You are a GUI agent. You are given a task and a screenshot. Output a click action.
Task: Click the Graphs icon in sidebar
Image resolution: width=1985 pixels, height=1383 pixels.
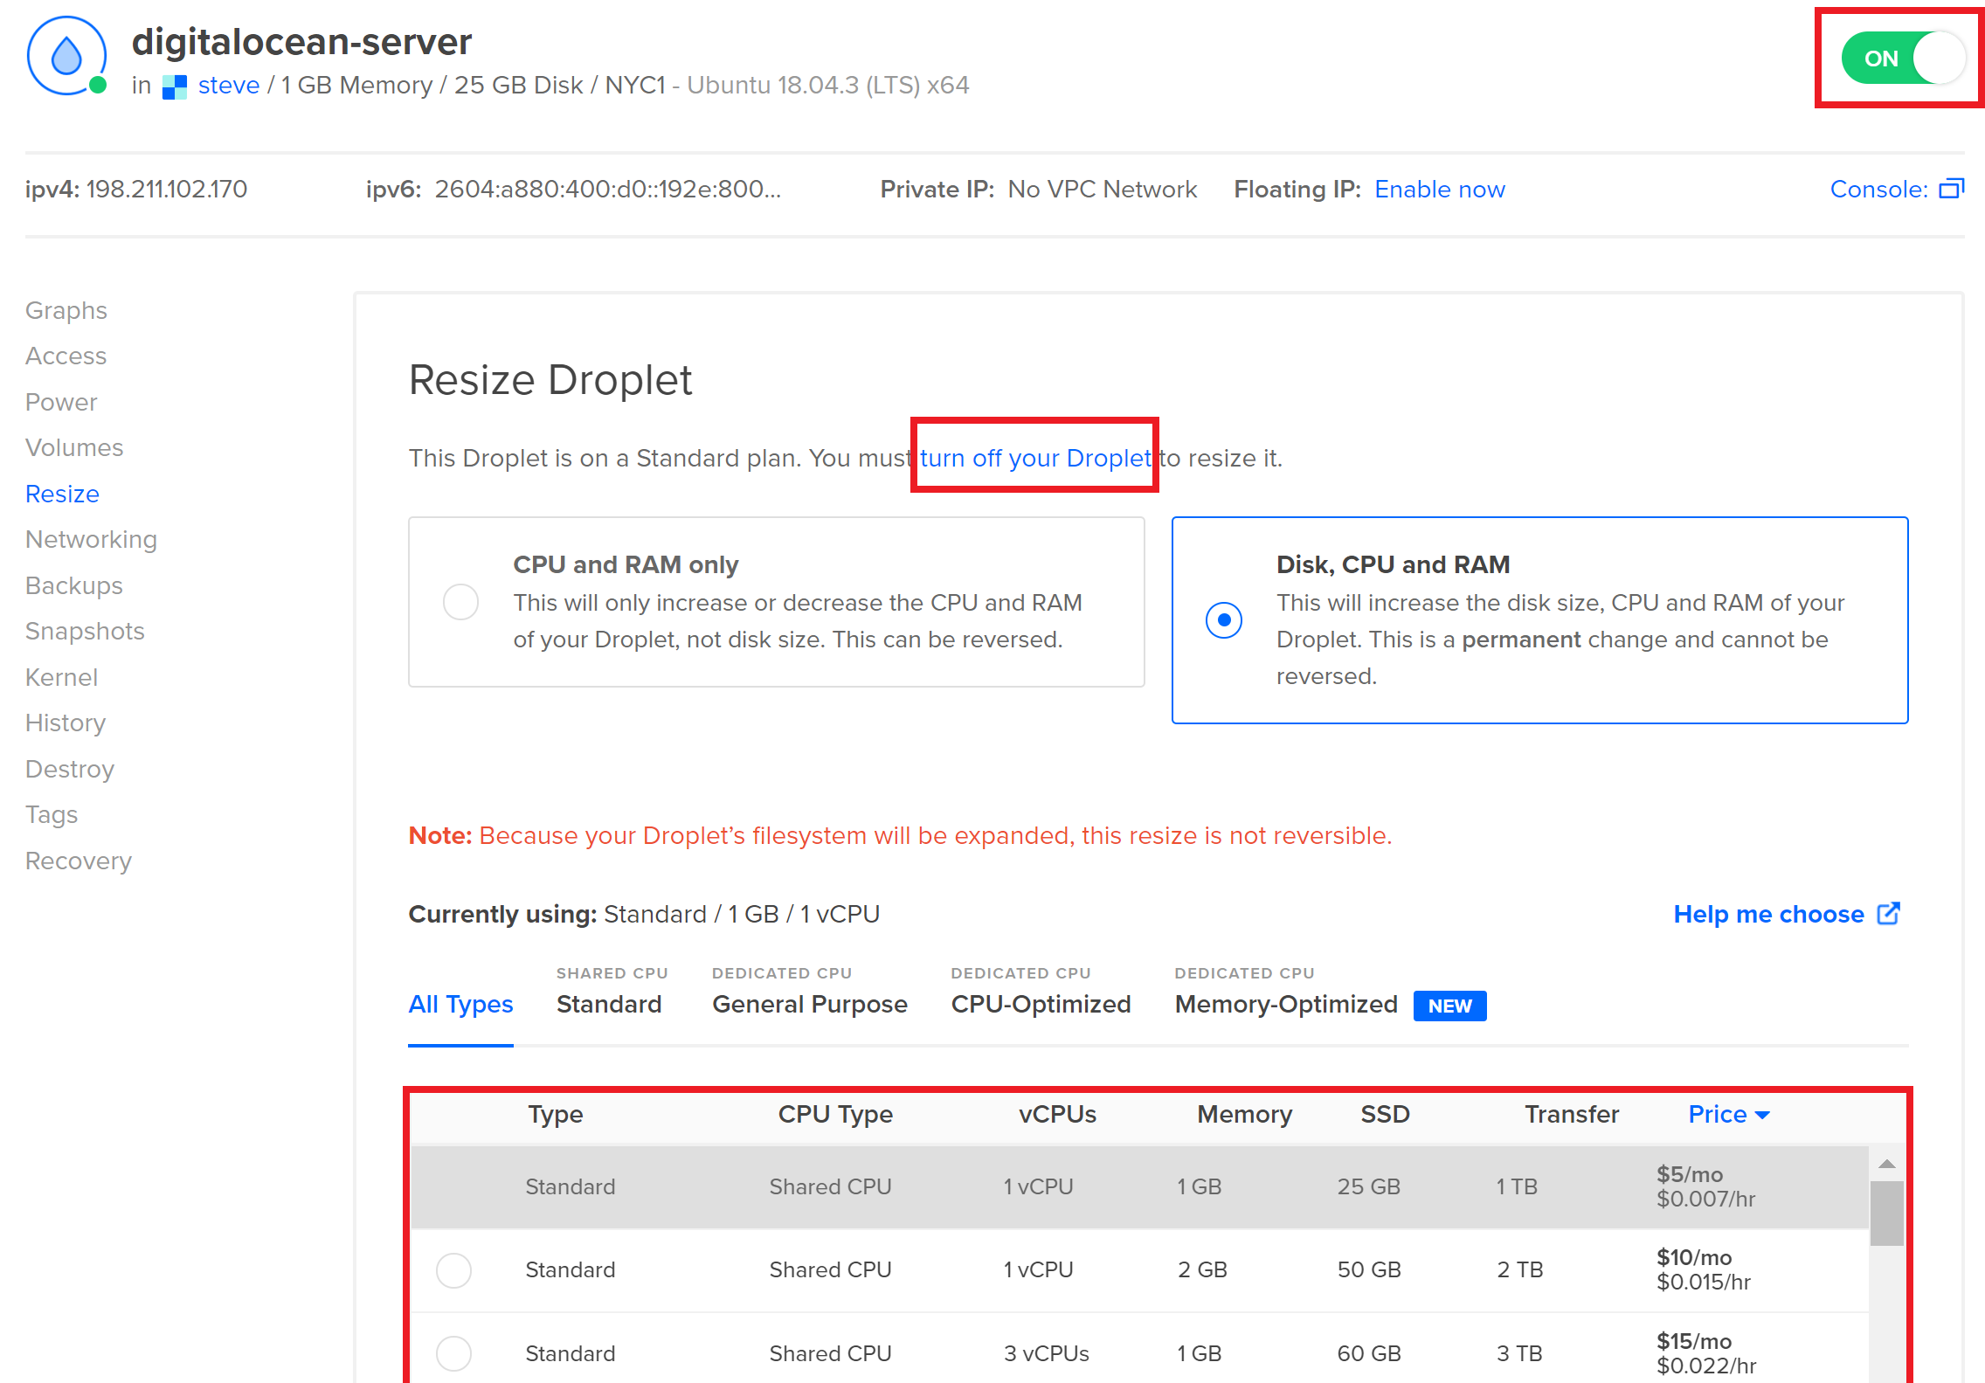(65, 311)
